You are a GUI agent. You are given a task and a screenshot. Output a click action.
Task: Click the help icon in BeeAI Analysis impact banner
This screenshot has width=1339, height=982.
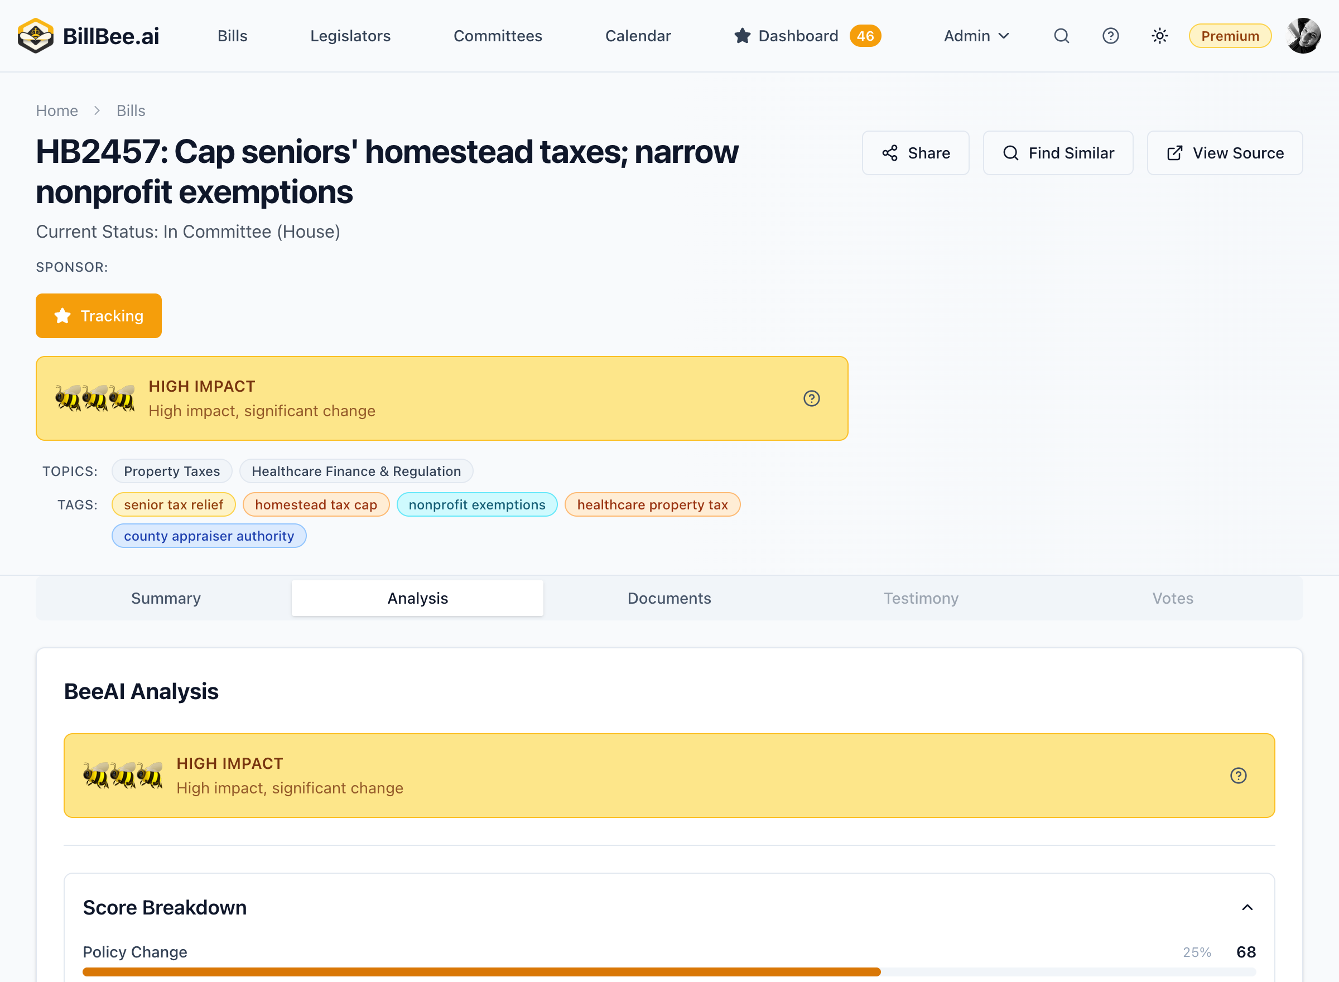pos(1238,775)
